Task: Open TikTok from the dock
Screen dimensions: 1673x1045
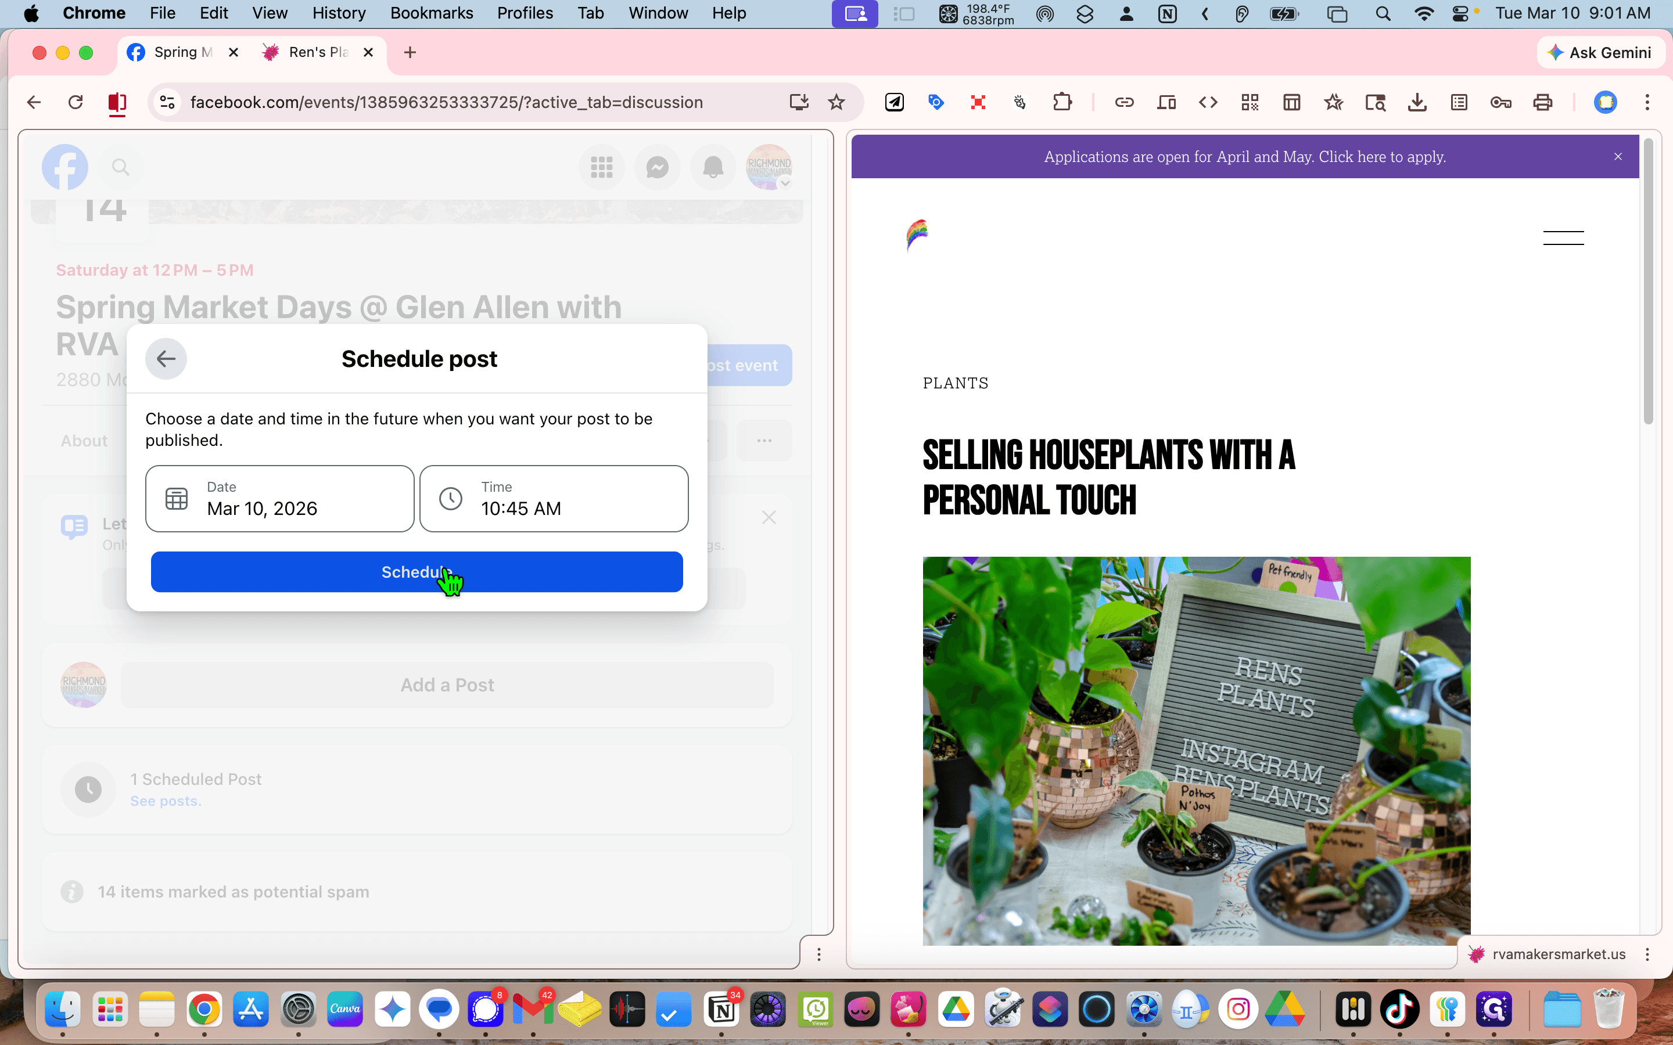Action: pyautogui.click(x=1400, y=1010)
